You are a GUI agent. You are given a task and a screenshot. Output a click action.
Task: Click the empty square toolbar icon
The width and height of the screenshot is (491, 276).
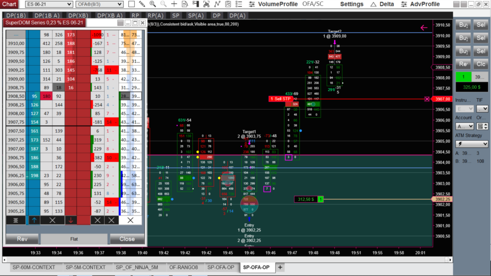[131, 4]
